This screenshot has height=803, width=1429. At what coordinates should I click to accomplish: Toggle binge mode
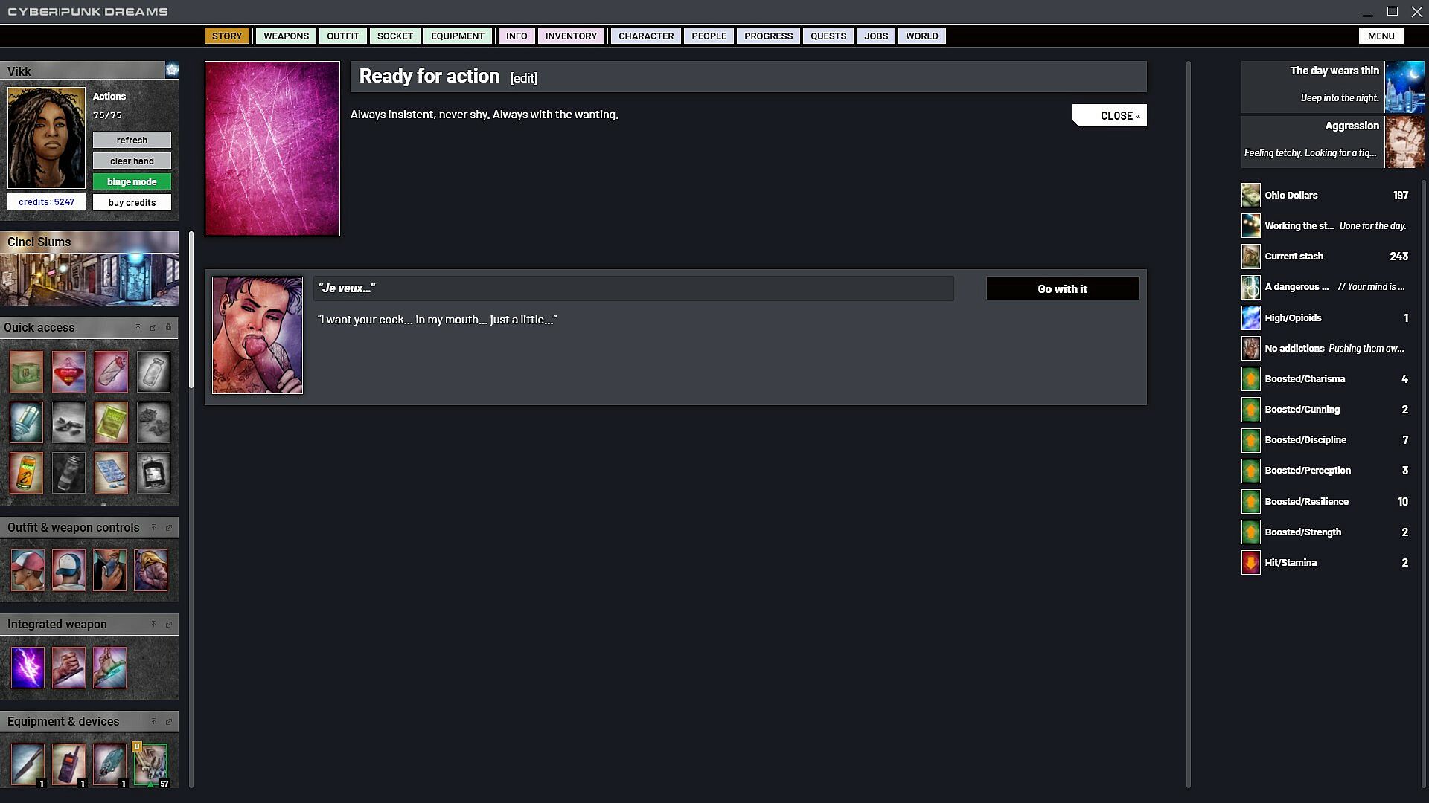(x=132, y=182)
